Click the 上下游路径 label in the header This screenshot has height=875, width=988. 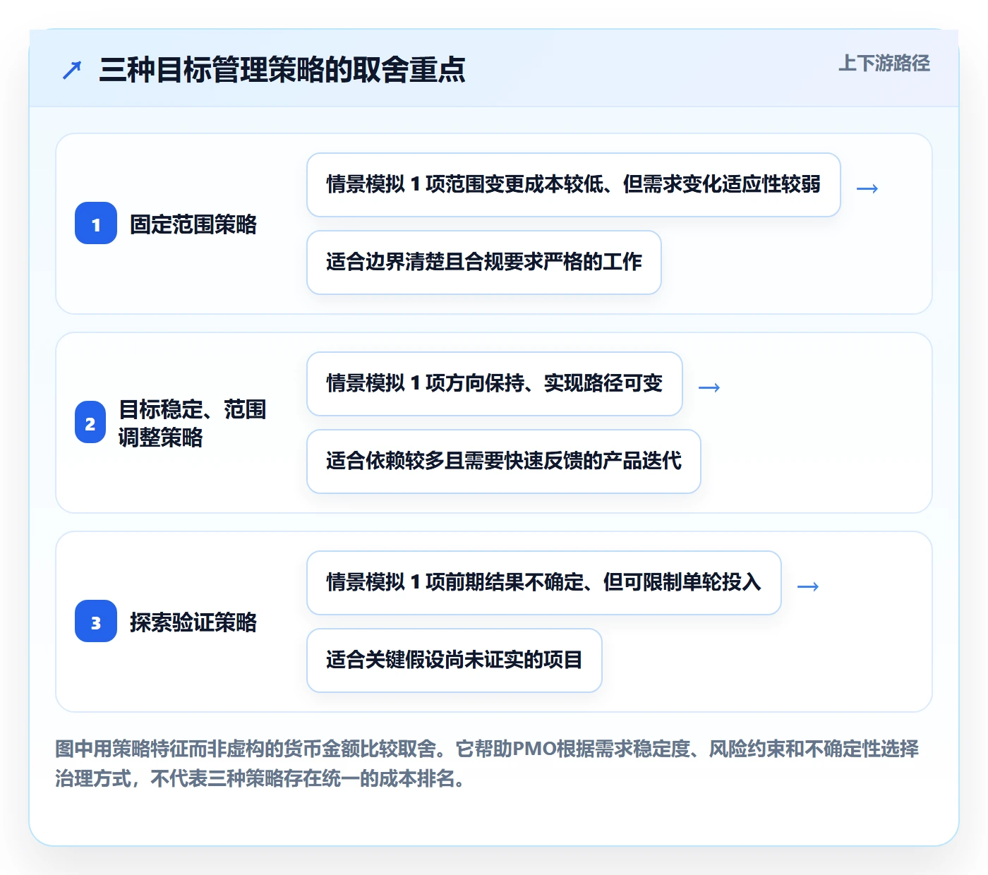[x=884, y=64]
